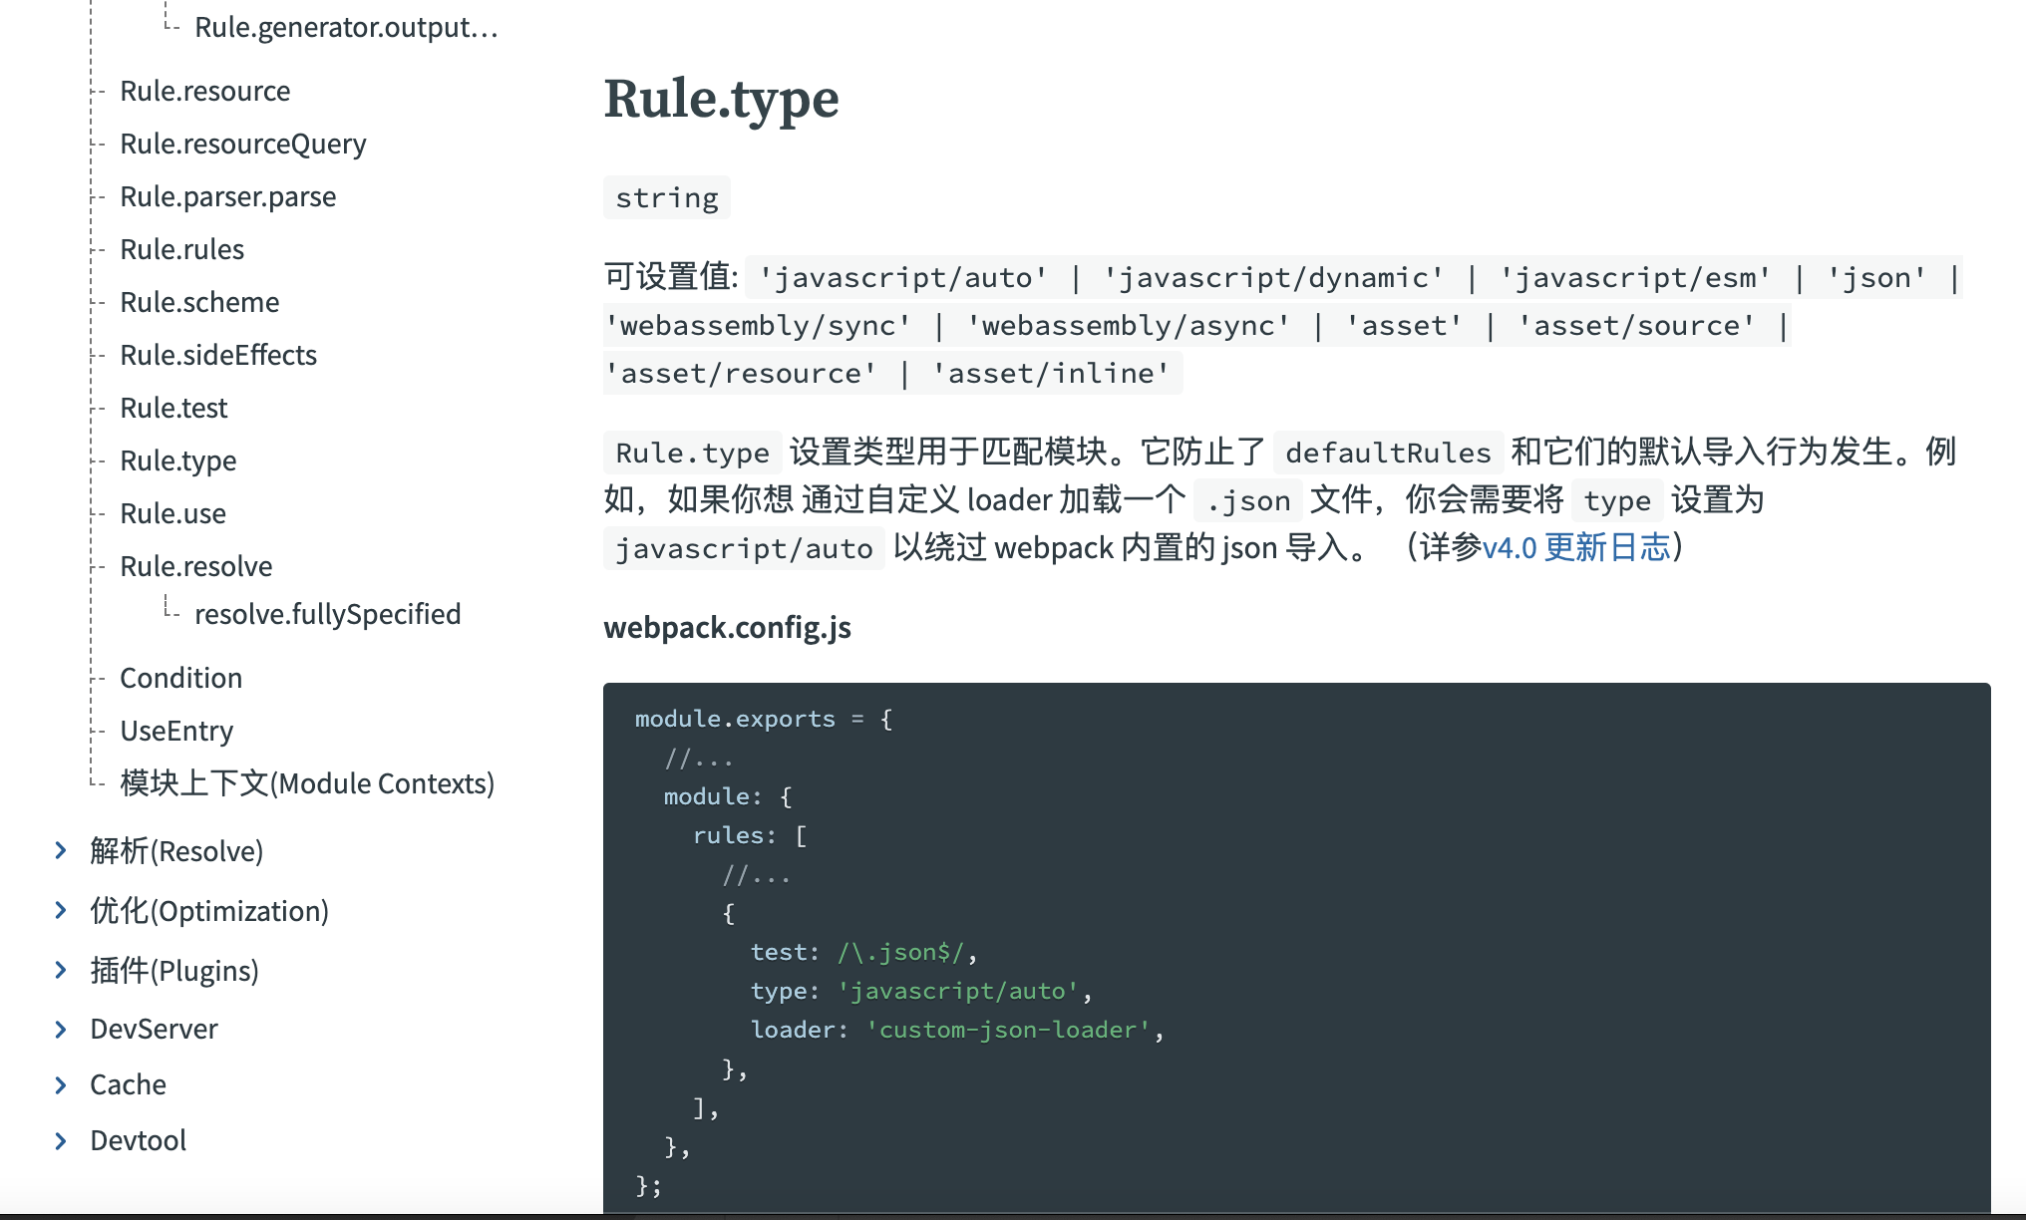Open Rule.type in the sidebar

(177, 460)
